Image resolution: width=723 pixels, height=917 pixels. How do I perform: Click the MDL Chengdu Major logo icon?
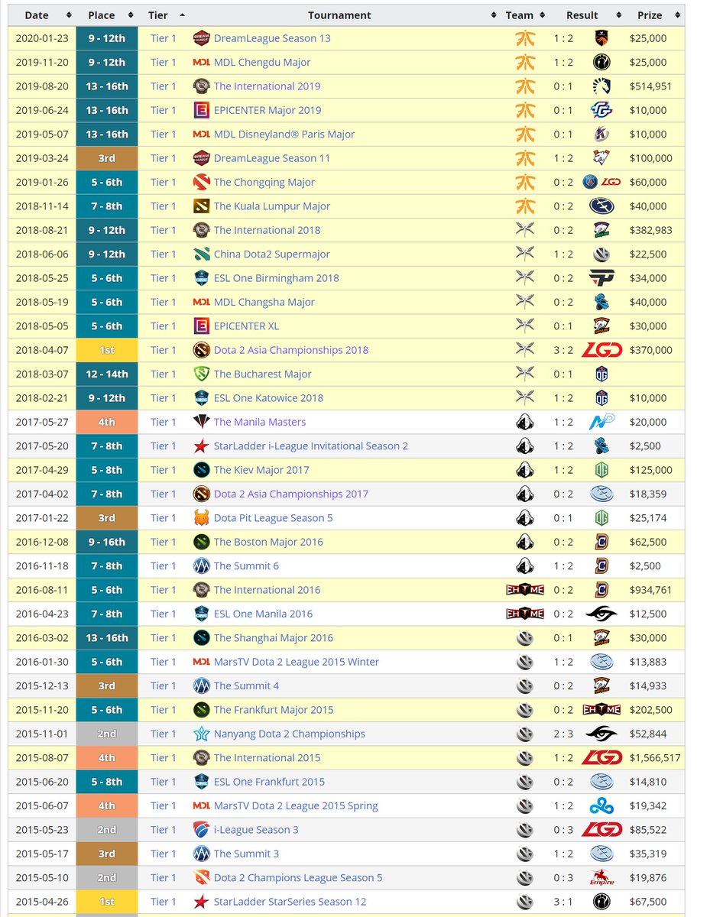coord(201,62)
